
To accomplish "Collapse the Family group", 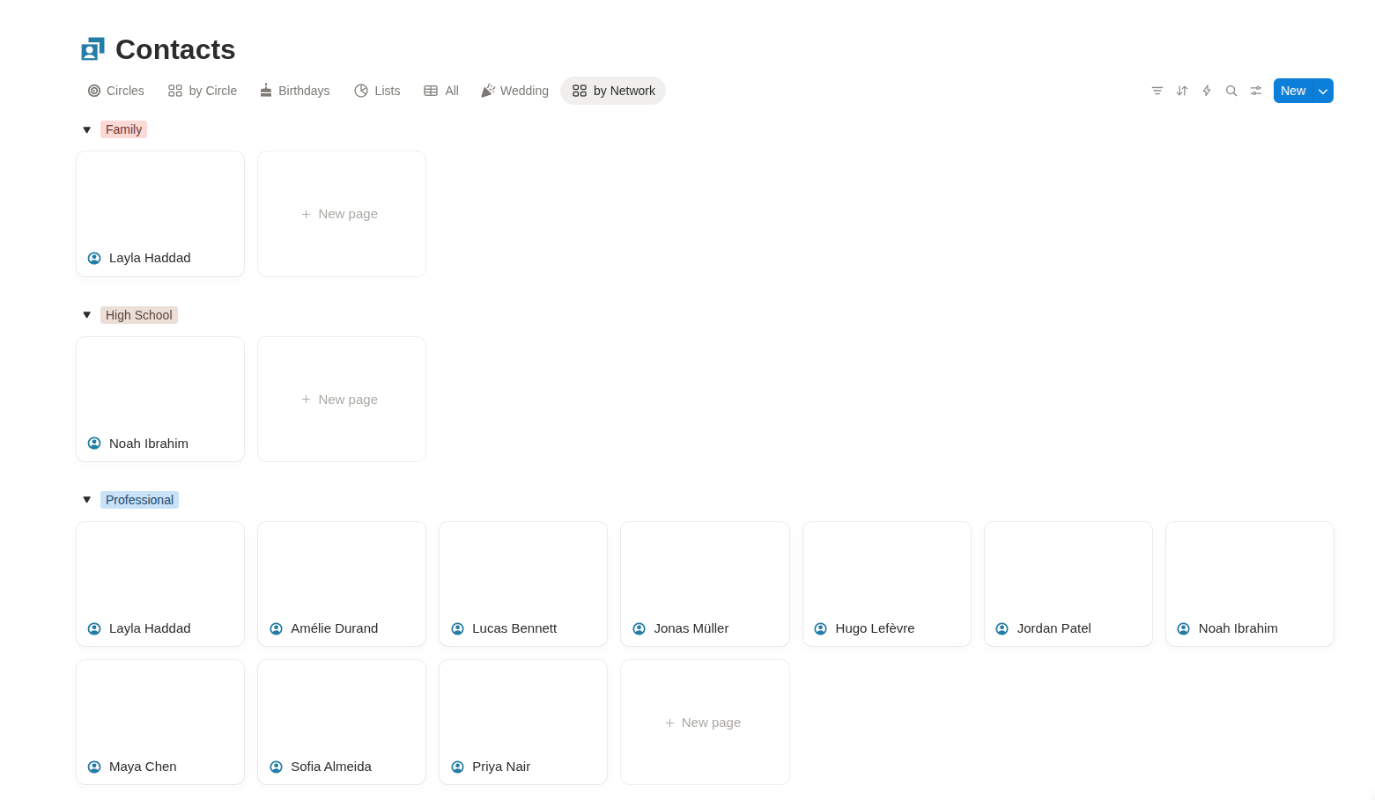I will pos(86,129).
